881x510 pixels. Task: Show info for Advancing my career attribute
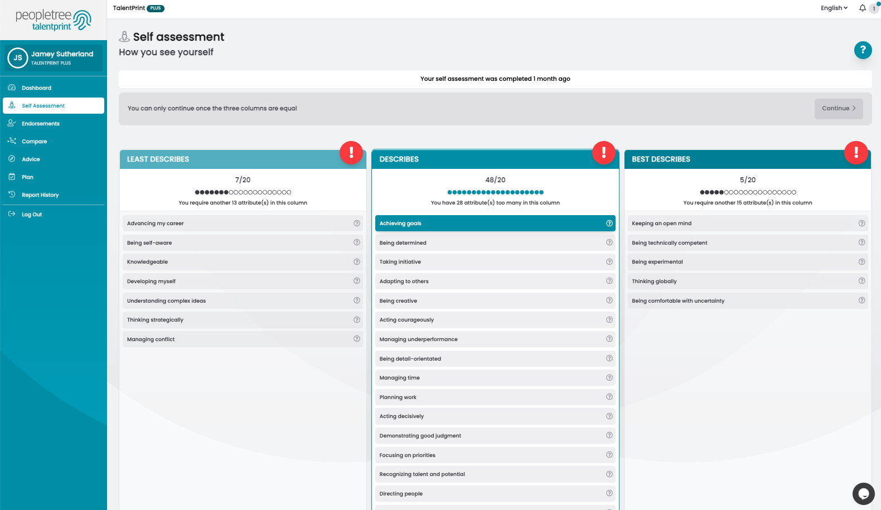(357, 223)
